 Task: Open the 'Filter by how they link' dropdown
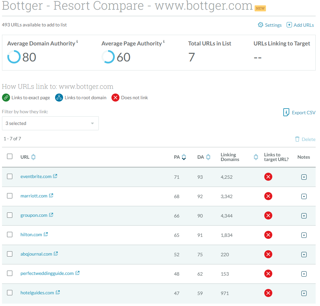pyautogui.click(x=50, y=123)
